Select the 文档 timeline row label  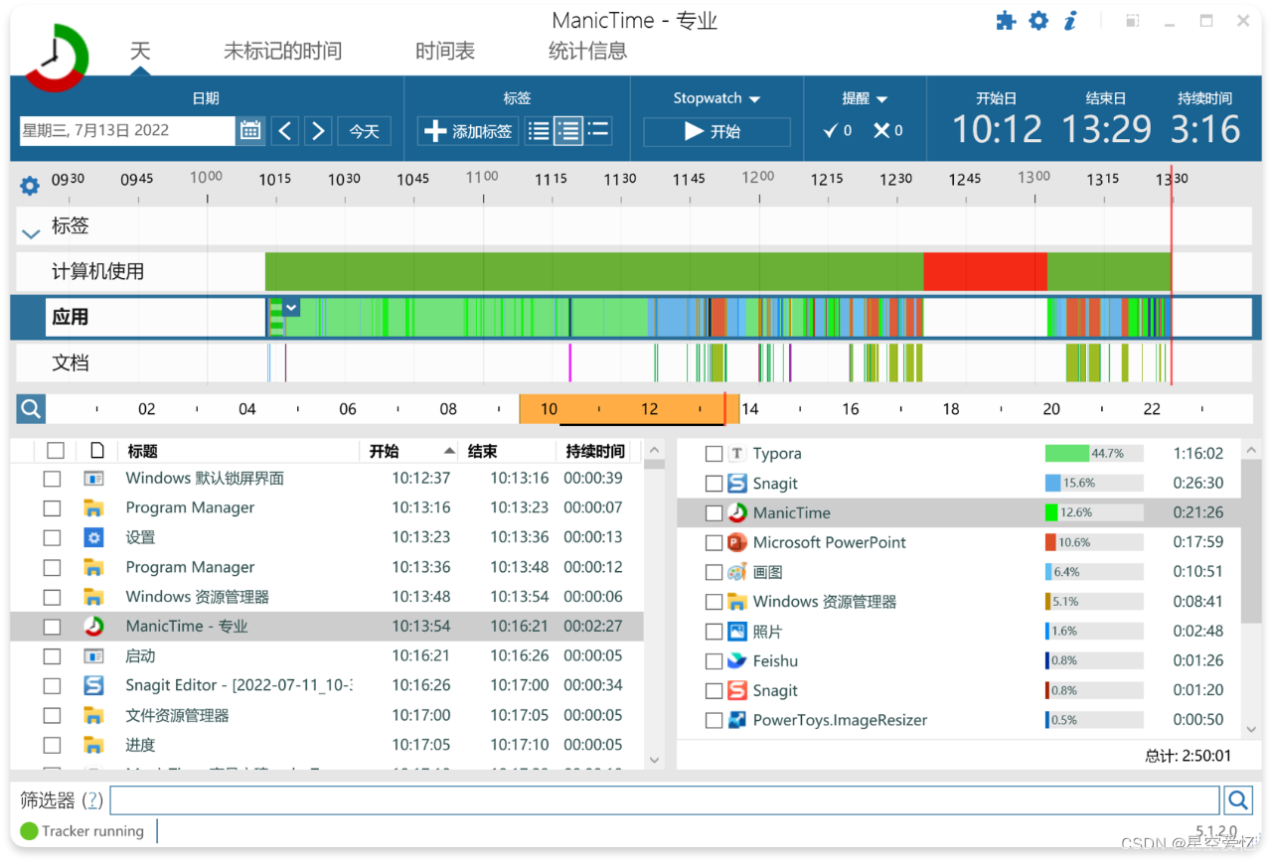[x=71, y=362]
